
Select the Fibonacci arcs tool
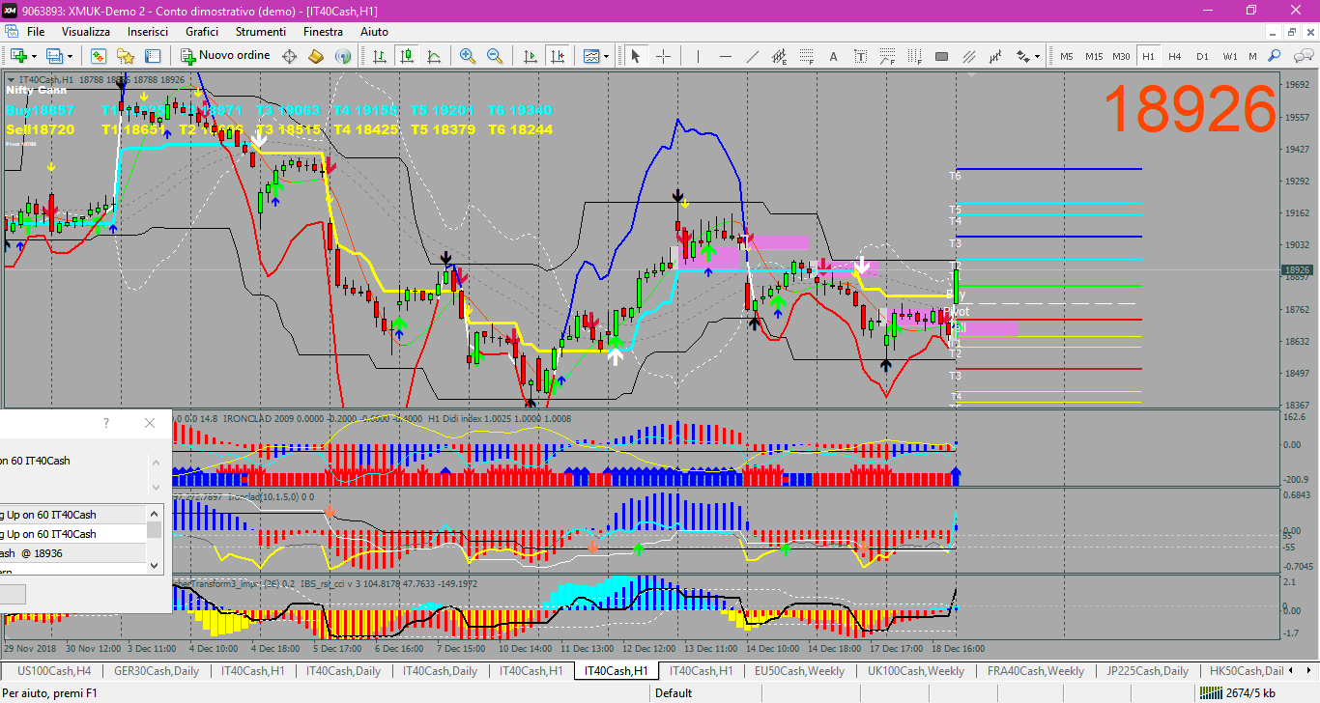[887, 56]
